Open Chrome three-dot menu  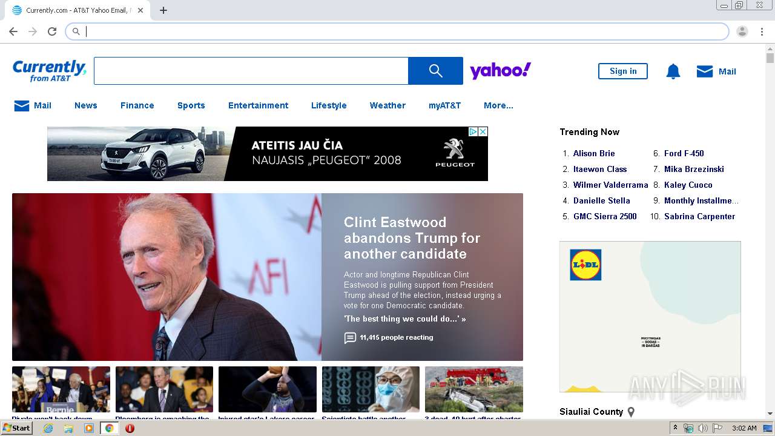[762, 31]
